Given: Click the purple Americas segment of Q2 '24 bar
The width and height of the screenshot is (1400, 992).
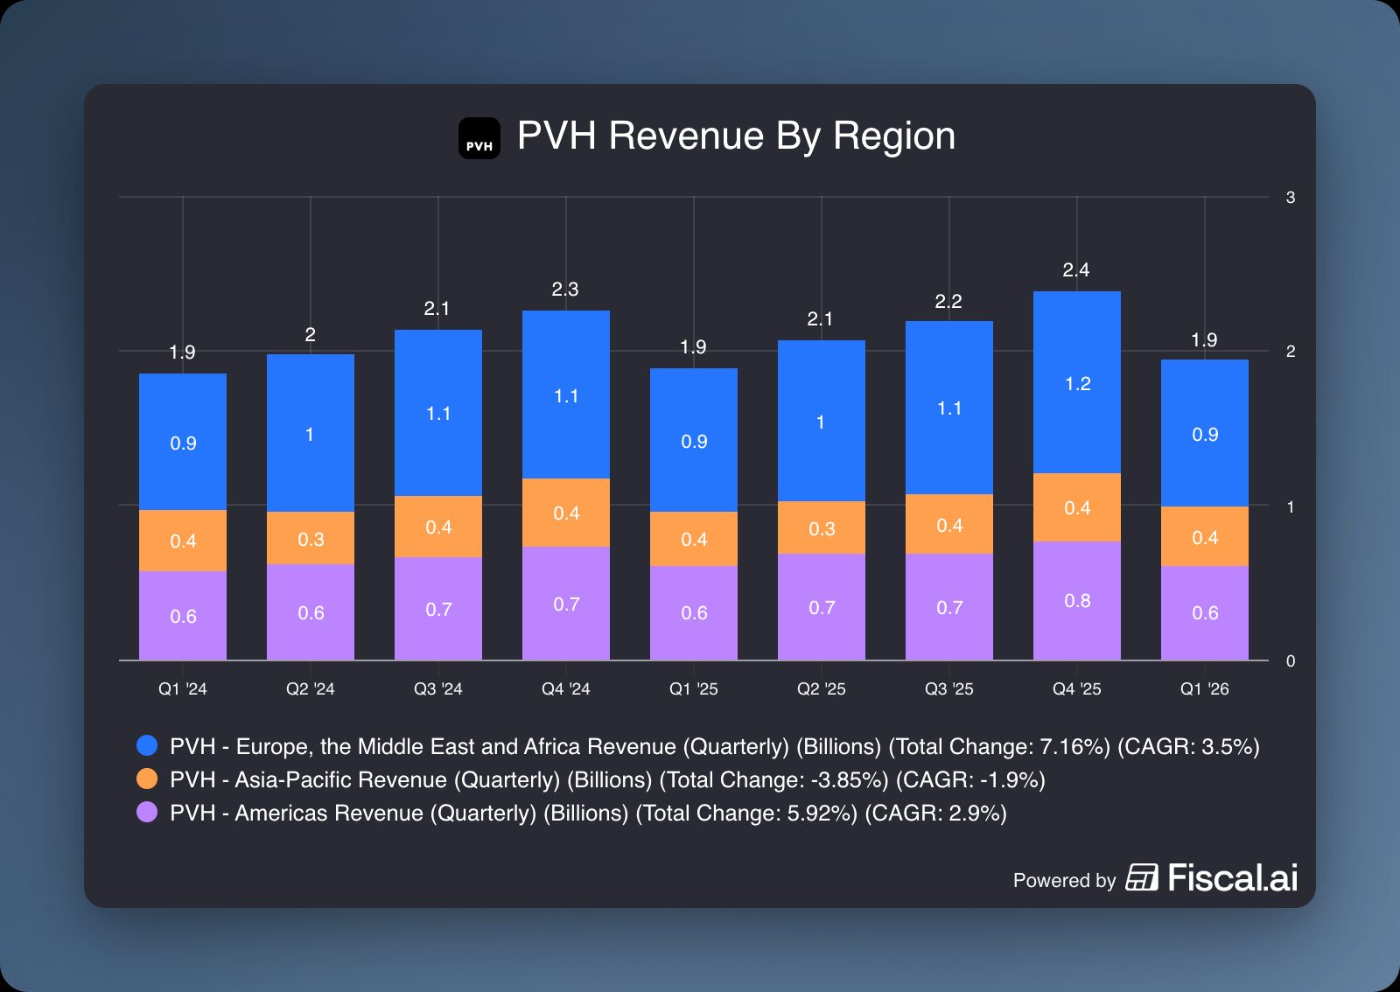Looking at the screenshot, I should tap(311, 612).
